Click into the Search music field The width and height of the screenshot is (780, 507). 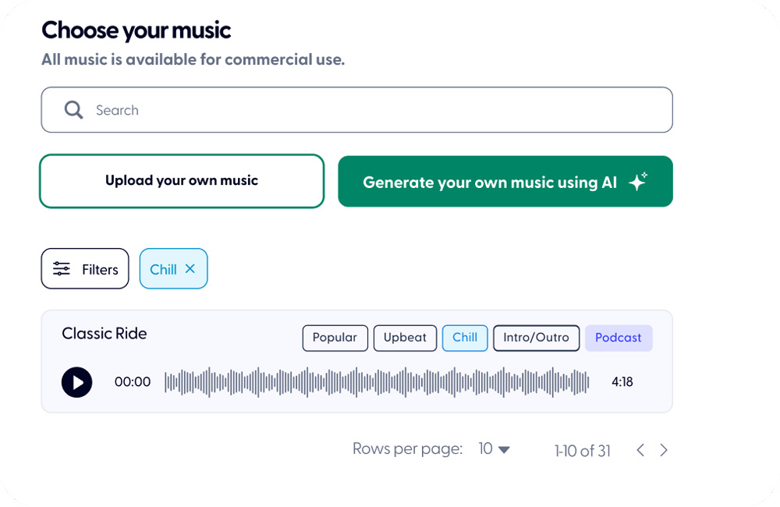pyautogui.click(x=356, y=110)
